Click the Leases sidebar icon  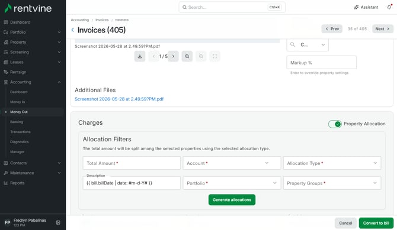tap(6, 62)
